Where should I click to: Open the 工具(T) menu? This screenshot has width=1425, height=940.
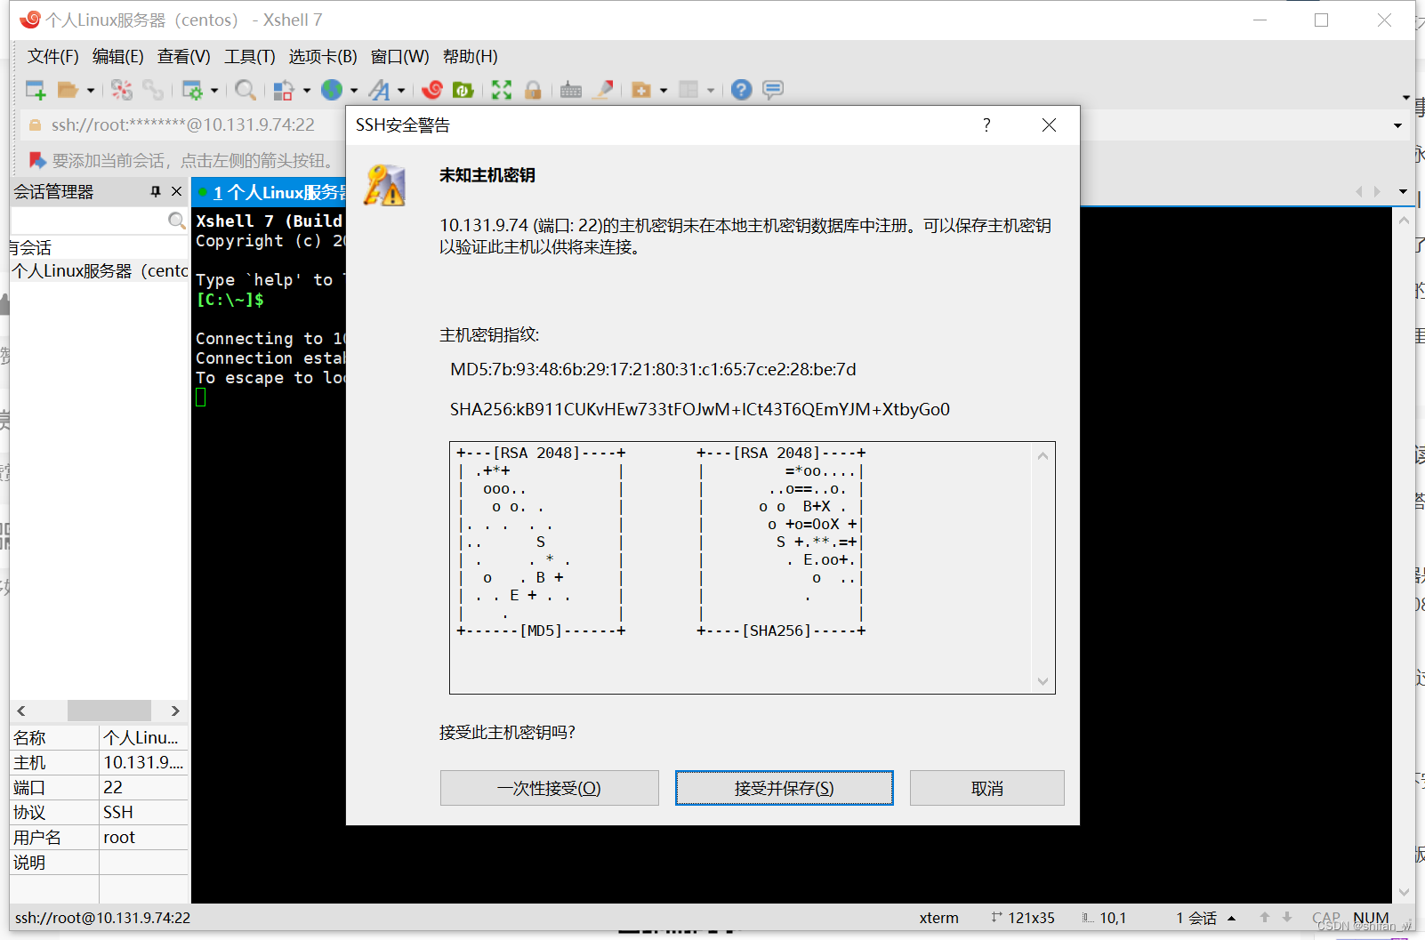click(249, 56)
